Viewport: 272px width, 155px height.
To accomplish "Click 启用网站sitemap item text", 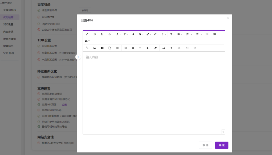I will tap(52, 110).
